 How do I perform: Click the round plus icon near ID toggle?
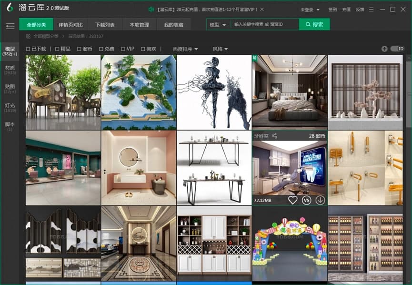(384, 49)
